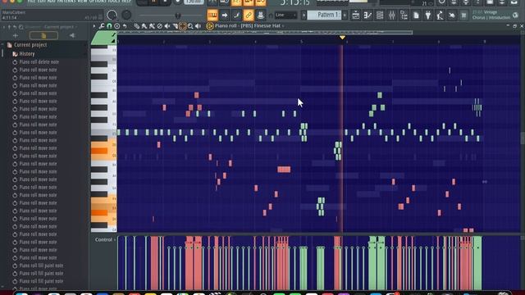Click the browser undo arrow icon
Viewport: 525px width, 295px height.
(15, 27)
